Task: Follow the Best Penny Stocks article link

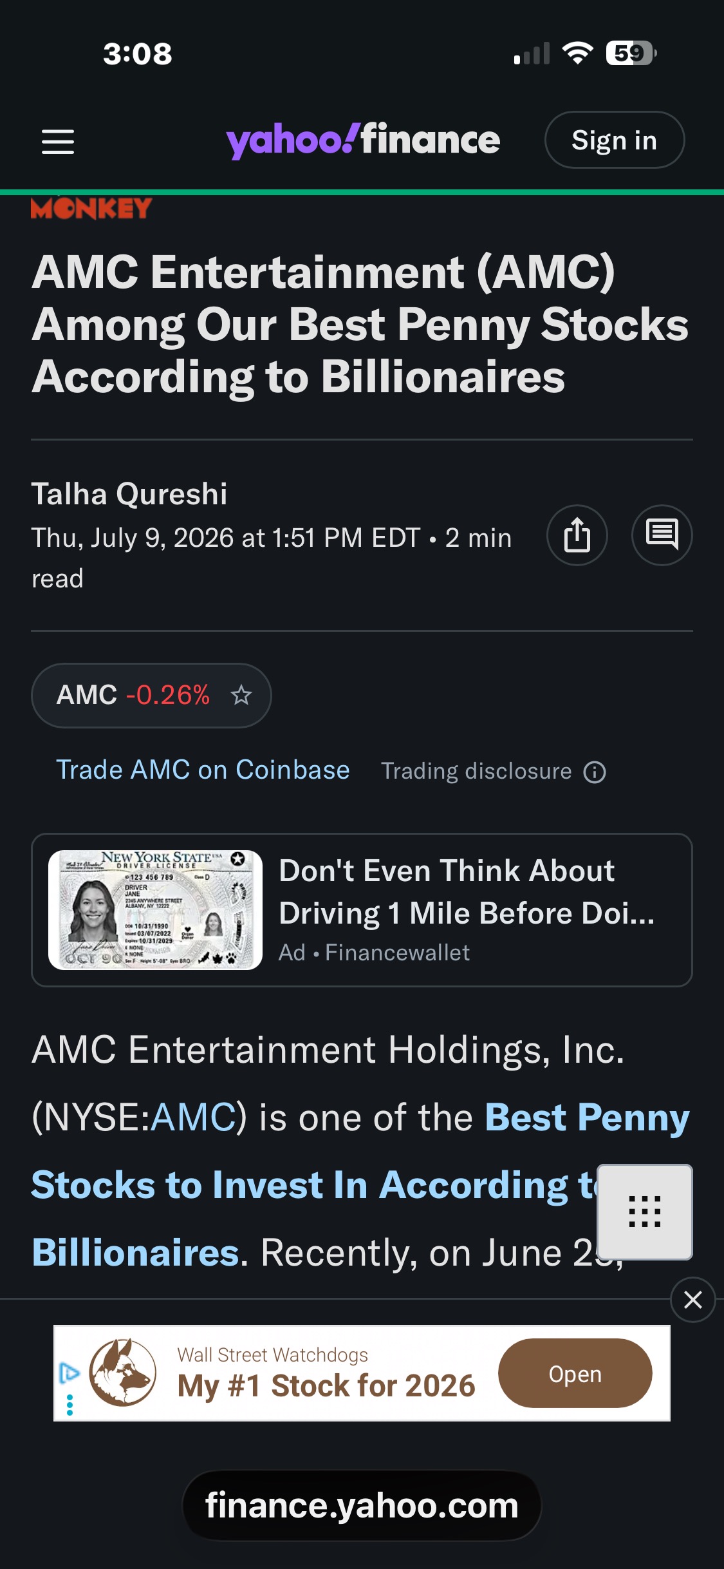Action: coord(360,1184)
